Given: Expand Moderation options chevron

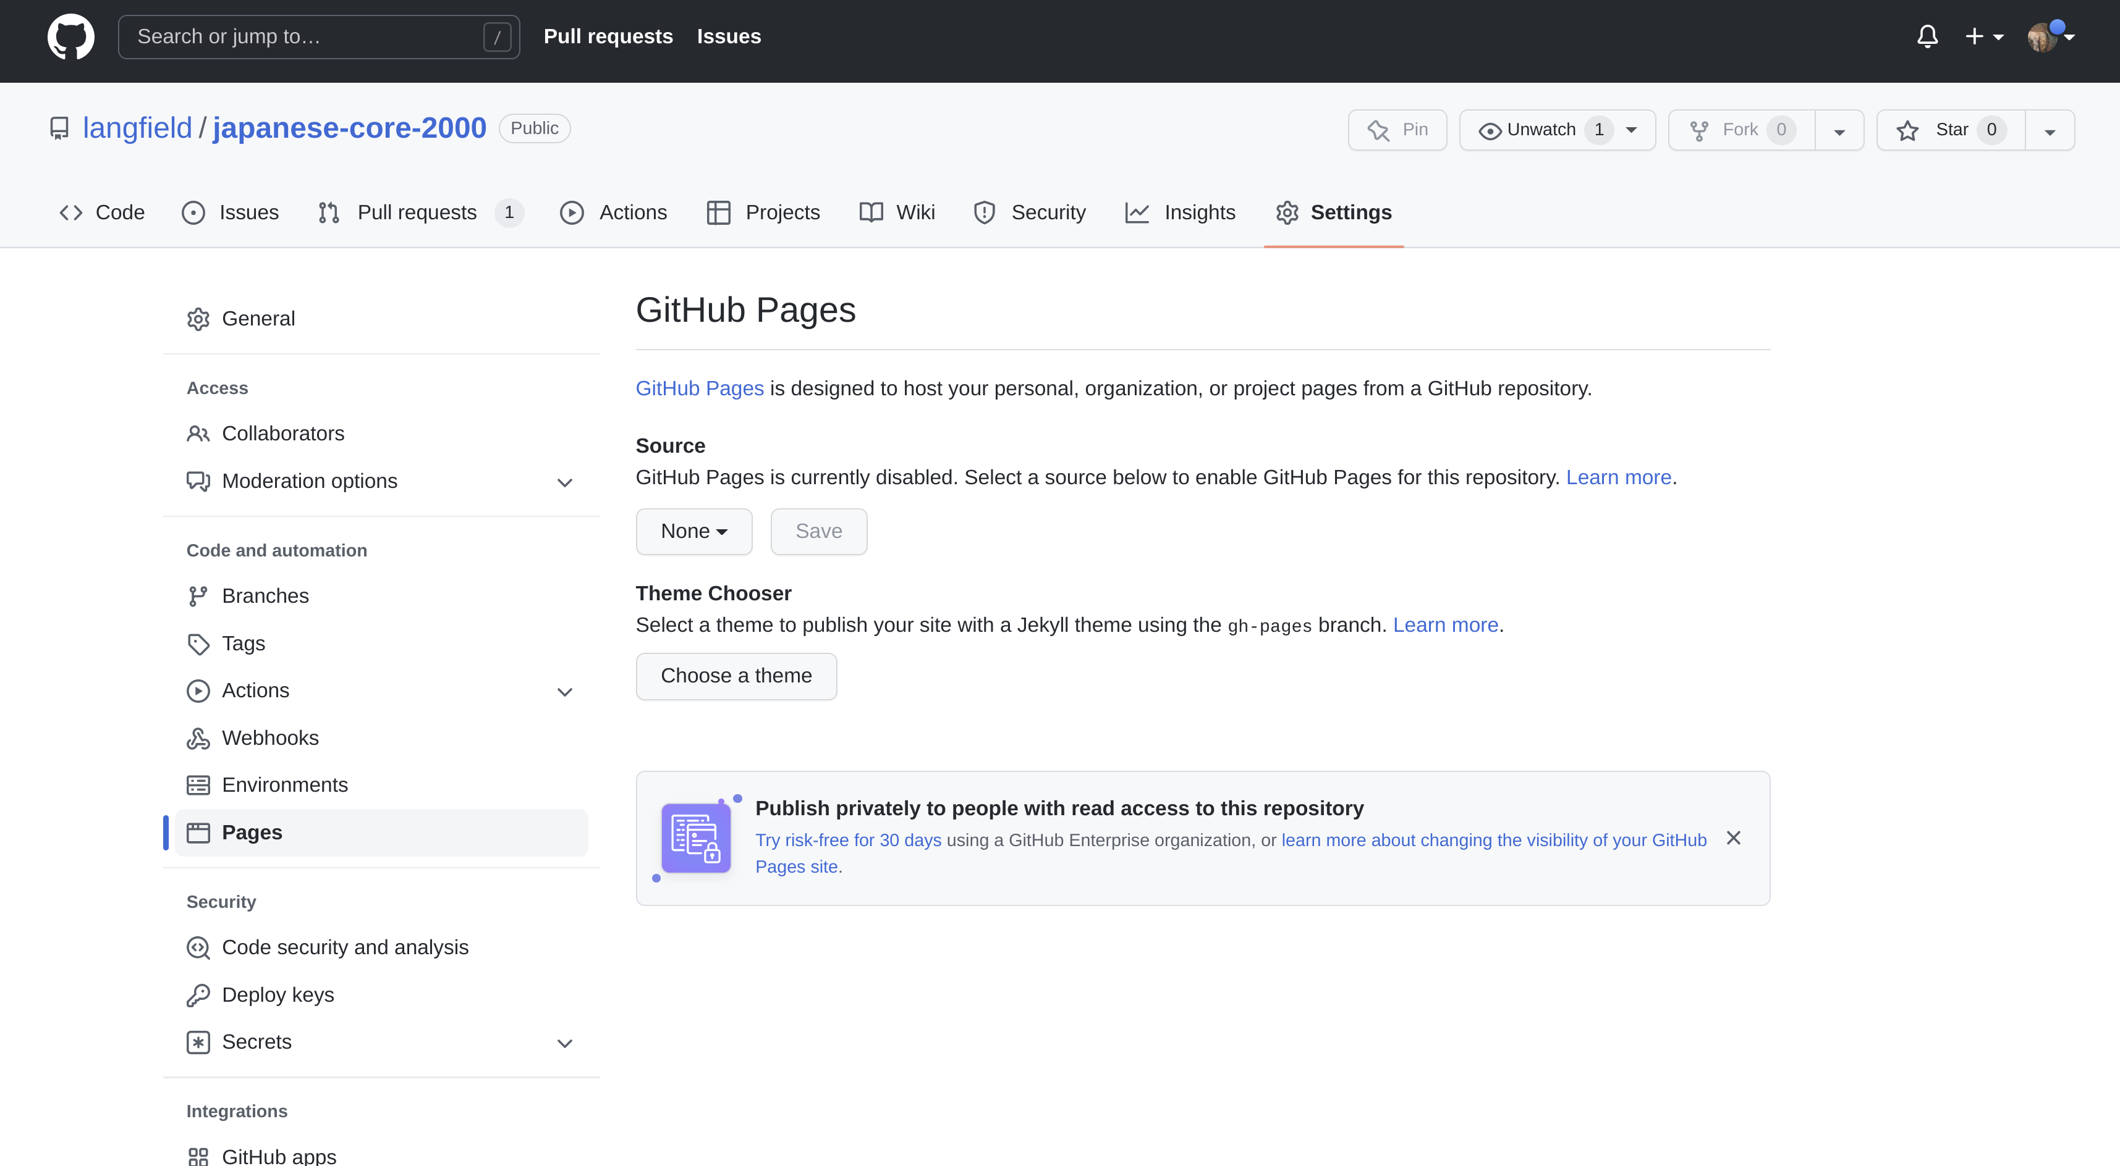Looking at the screenshot, I should click(564, 482).
